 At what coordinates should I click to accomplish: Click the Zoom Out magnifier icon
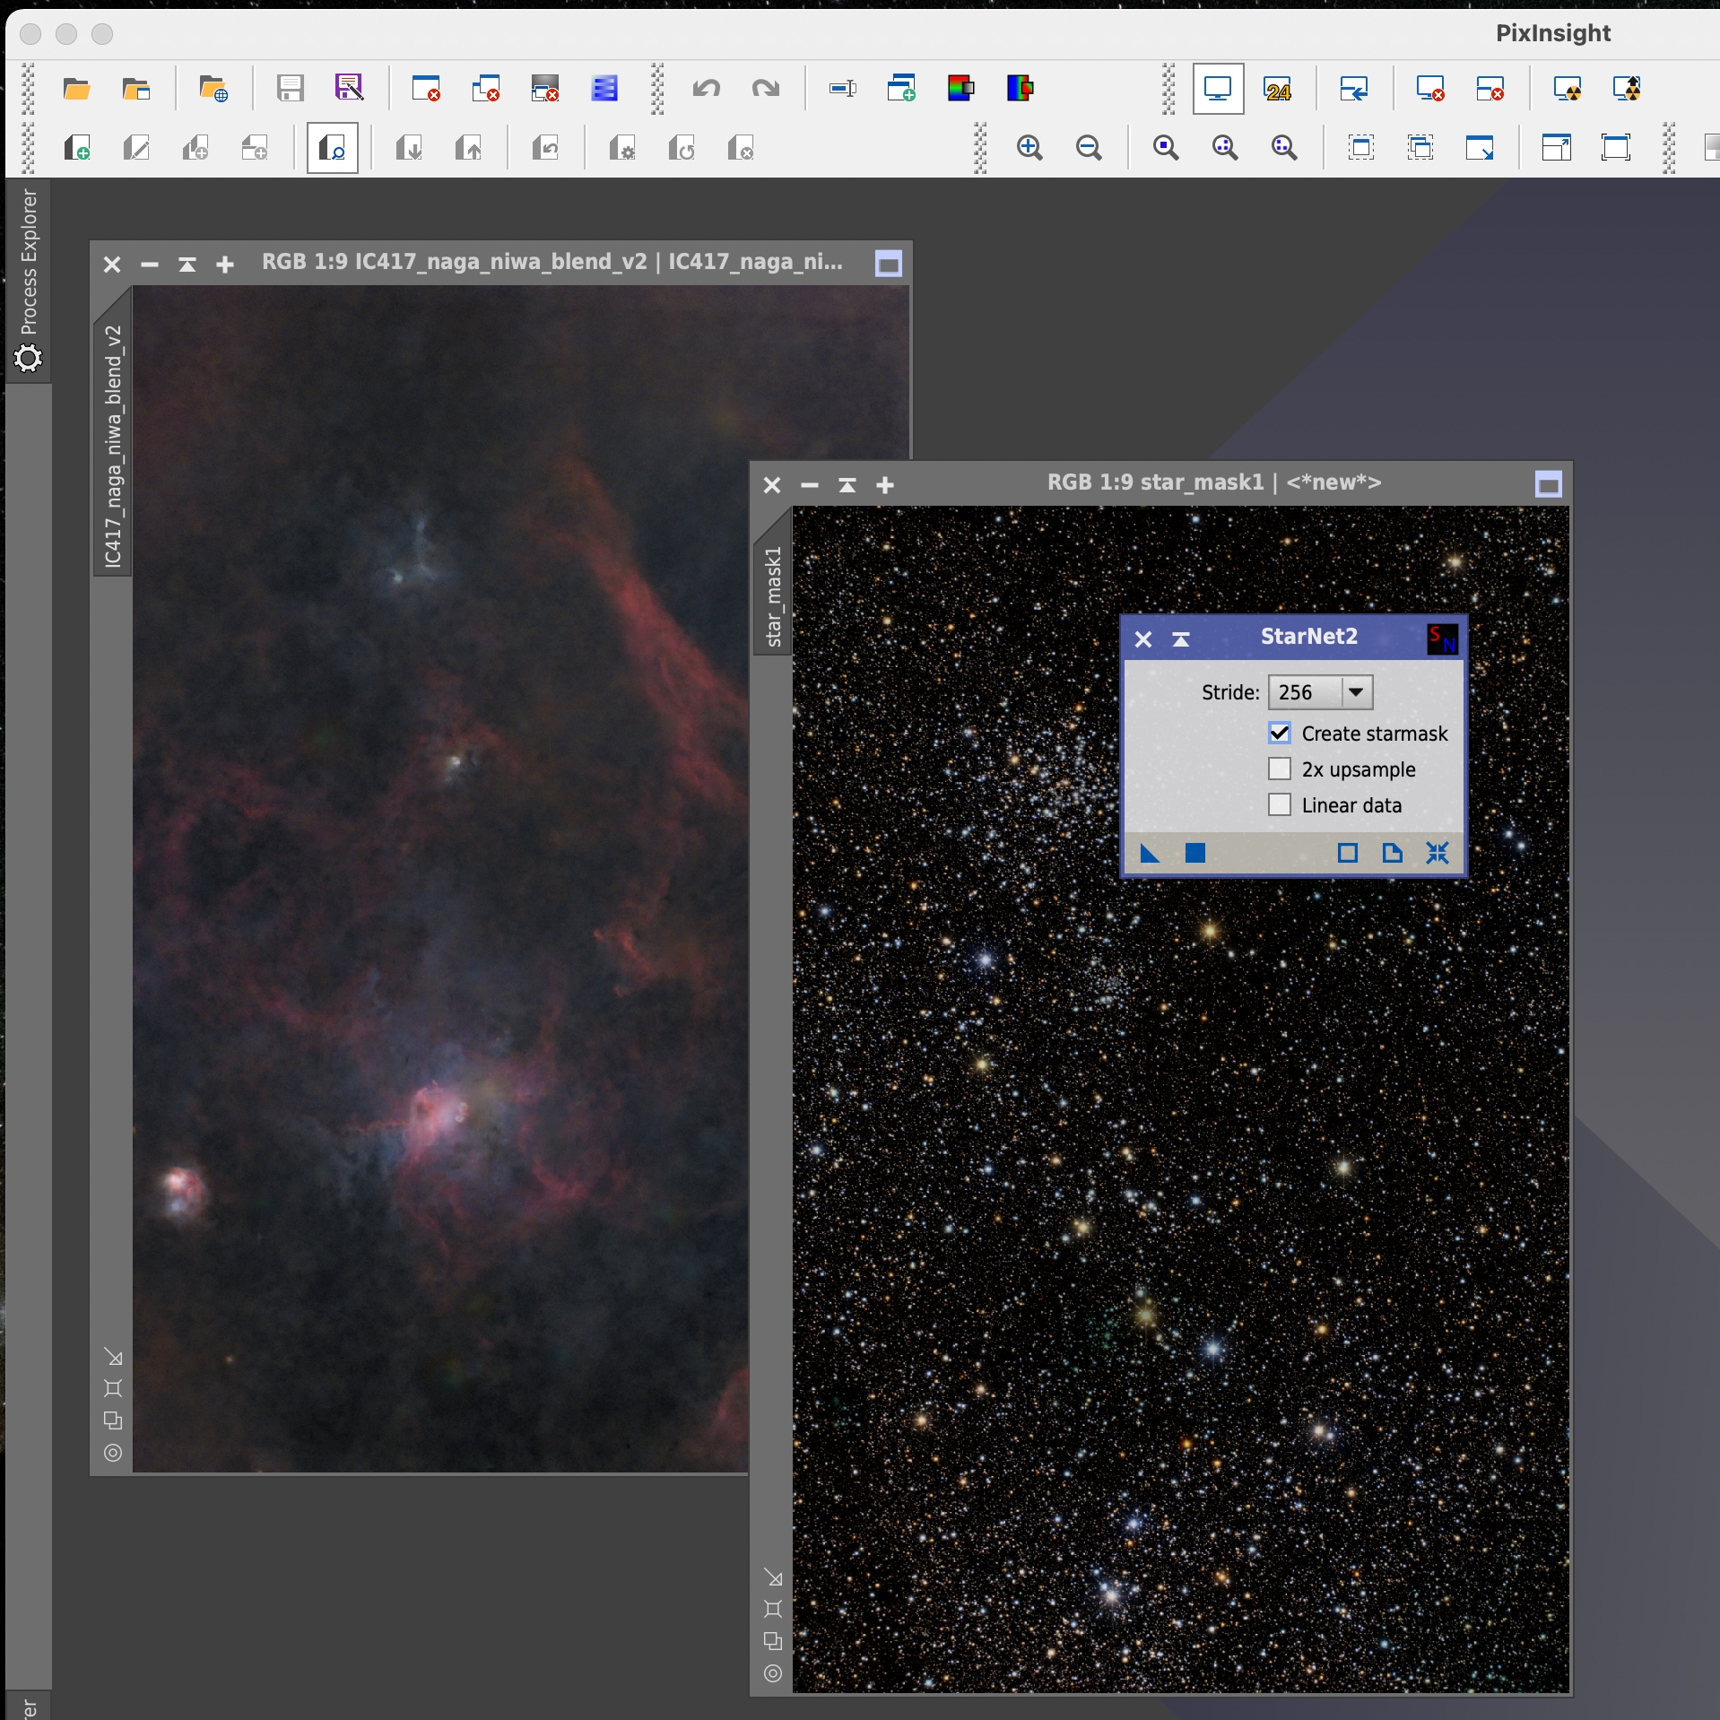(x=1089, y=148)
